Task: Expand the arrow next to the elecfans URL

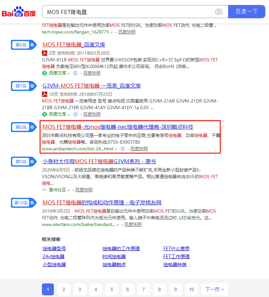Action: point(118,225)
